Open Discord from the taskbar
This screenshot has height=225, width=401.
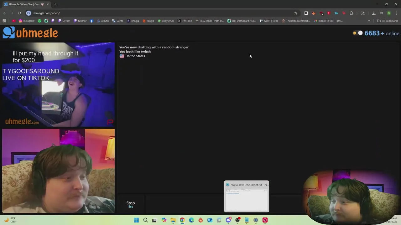click(228, 220)
